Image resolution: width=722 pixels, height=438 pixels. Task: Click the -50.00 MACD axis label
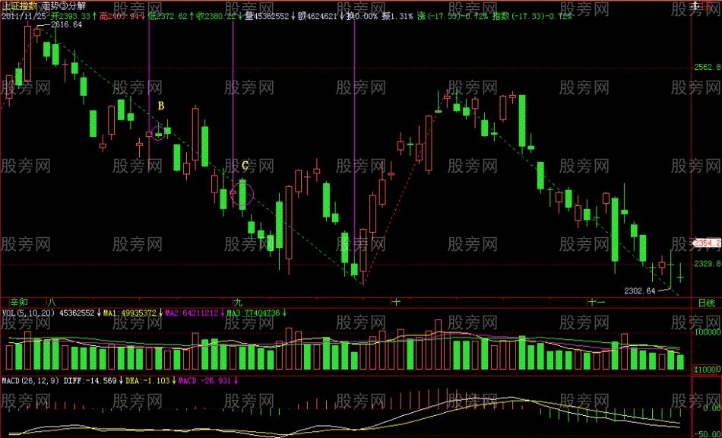709,434
